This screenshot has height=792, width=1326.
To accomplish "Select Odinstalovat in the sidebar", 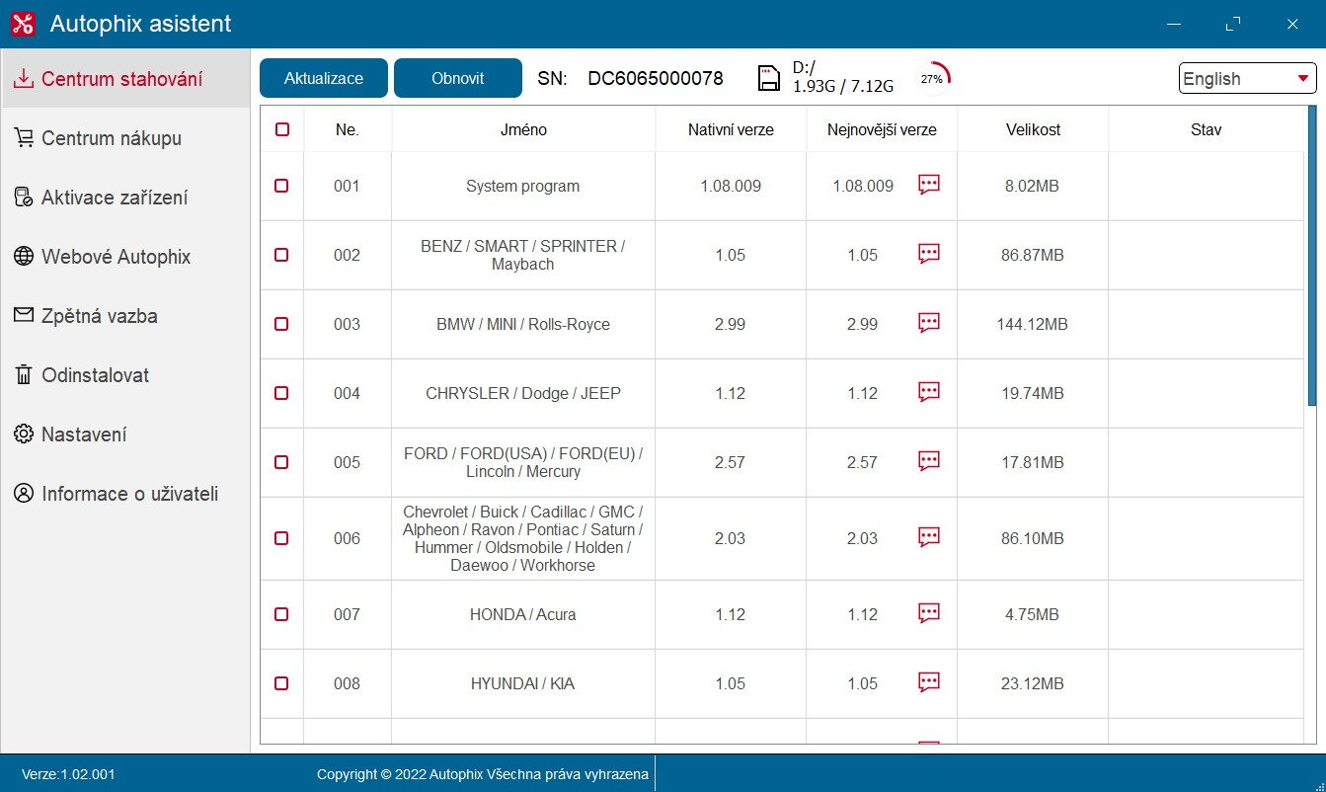I will coord(95,375).
